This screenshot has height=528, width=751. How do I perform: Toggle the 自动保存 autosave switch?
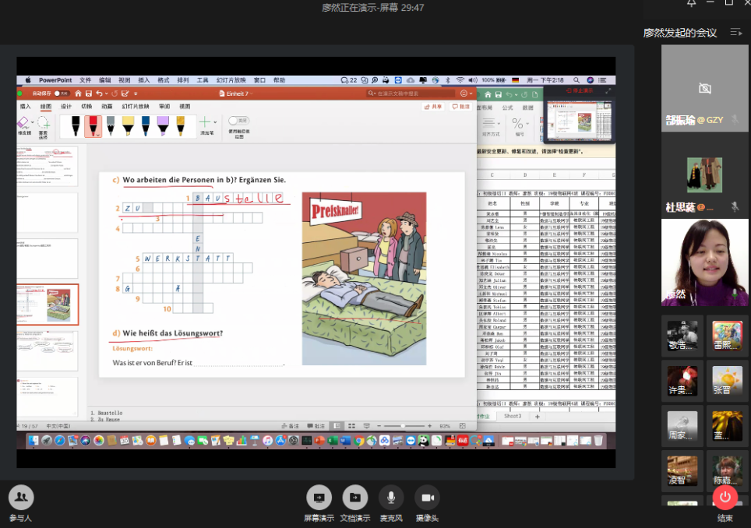62,93
